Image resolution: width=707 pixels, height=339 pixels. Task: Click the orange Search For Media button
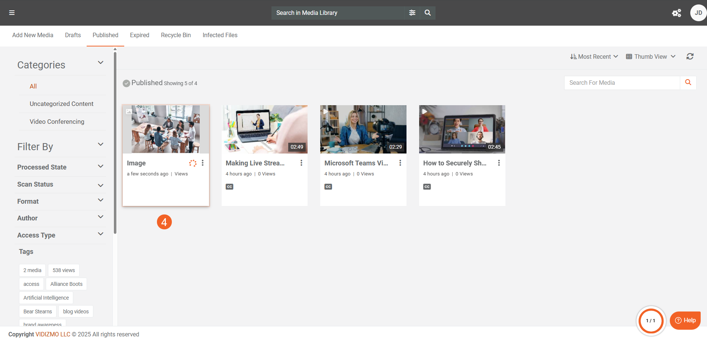(x=688, y=83)
